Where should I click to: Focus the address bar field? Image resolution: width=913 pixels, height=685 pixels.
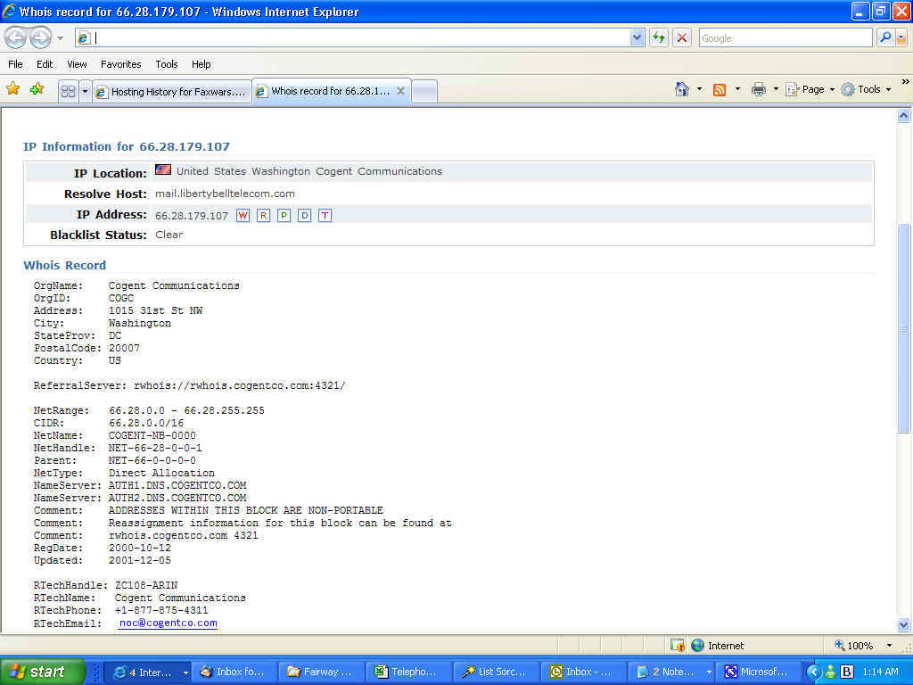pos(353,37)
